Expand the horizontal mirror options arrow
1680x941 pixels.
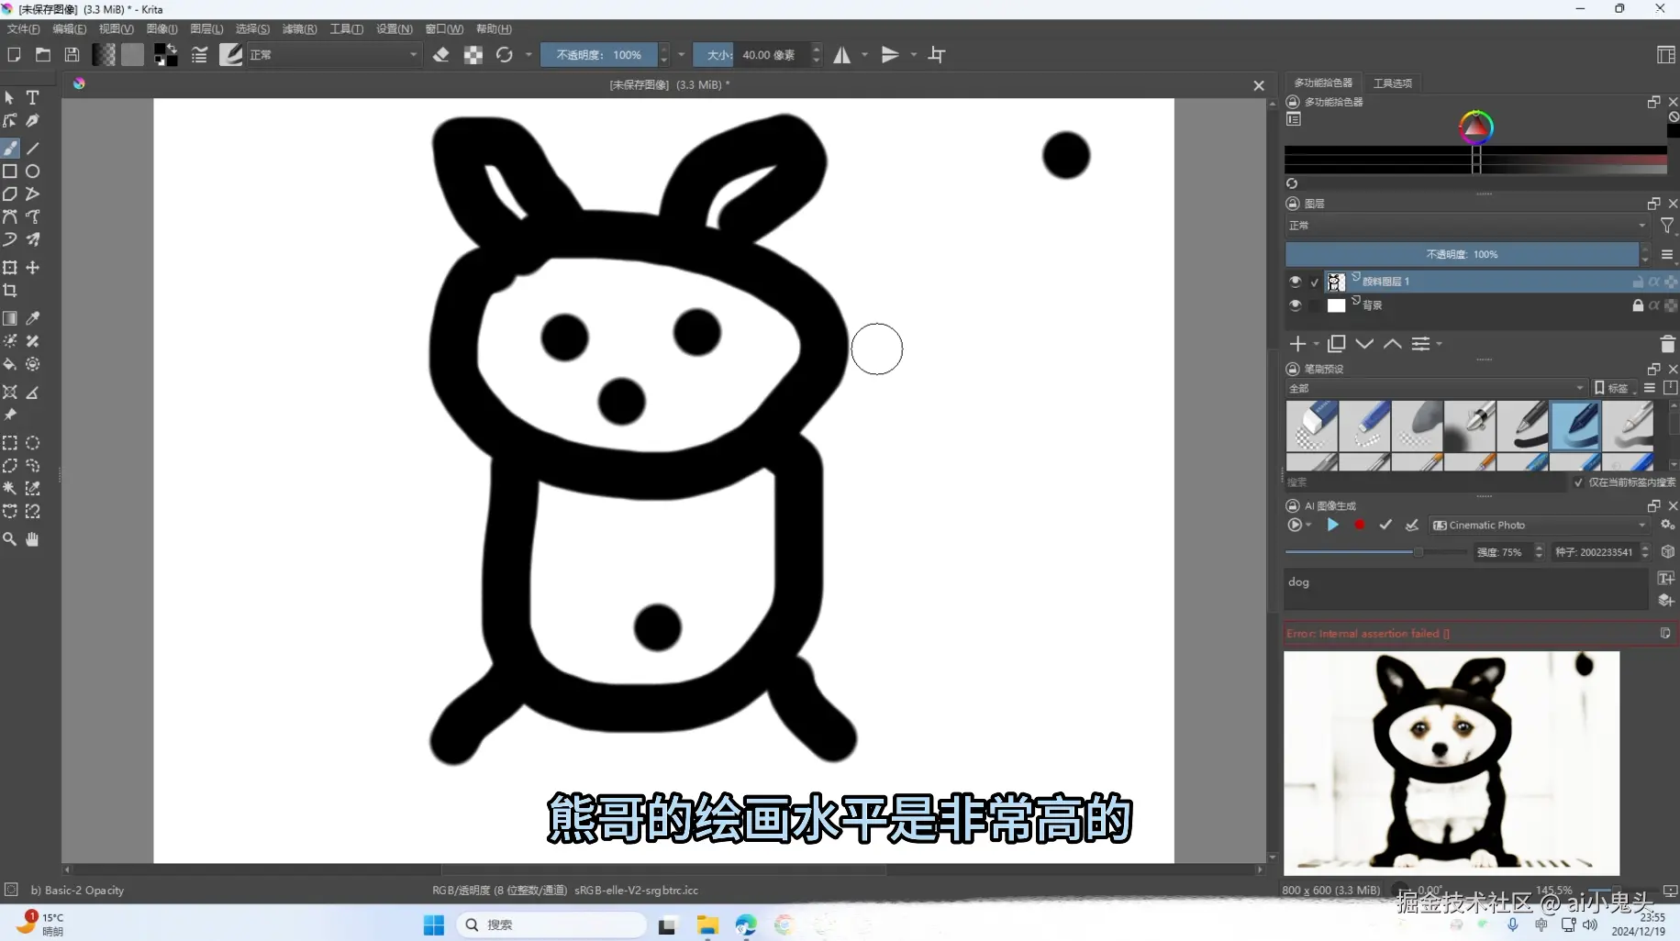[x=864, y=55]
